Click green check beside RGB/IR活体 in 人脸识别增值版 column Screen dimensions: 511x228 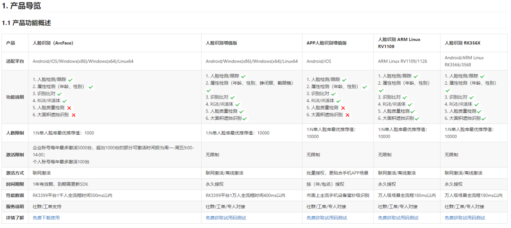coord(238,104)
